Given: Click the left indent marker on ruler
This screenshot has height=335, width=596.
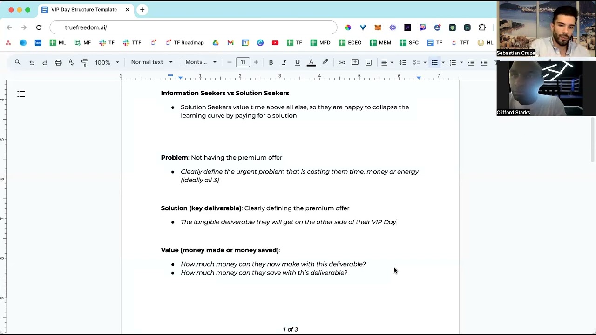Looking at the screenshot, I should point(180,78).
